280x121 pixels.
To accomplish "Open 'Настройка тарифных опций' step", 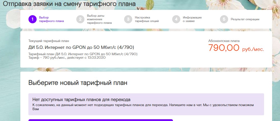I will tap(147, 19).
